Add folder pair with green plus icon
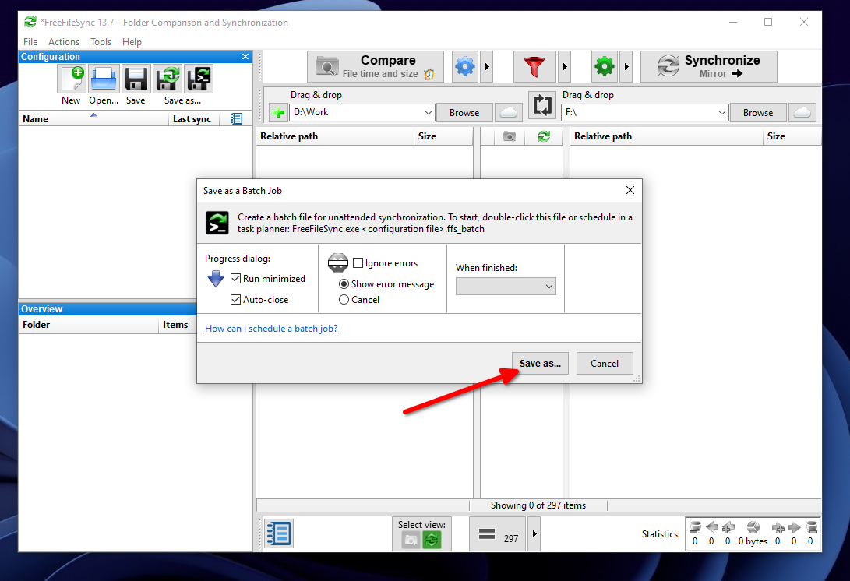This screenshot has height=581, width=850. pos(278,113)
